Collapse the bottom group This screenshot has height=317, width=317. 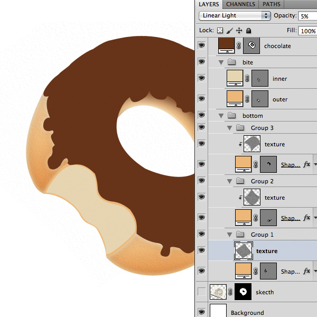221,116
